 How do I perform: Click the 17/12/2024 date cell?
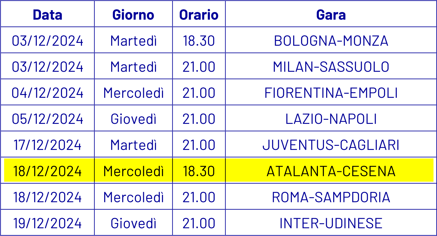click(x=47, y=145)
